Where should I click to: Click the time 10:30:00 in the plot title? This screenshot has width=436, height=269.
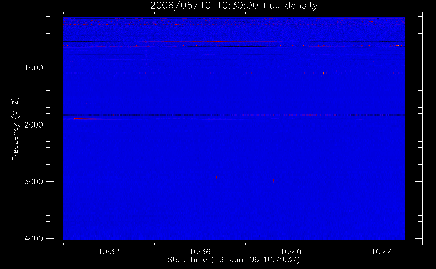tap(237, 6)
